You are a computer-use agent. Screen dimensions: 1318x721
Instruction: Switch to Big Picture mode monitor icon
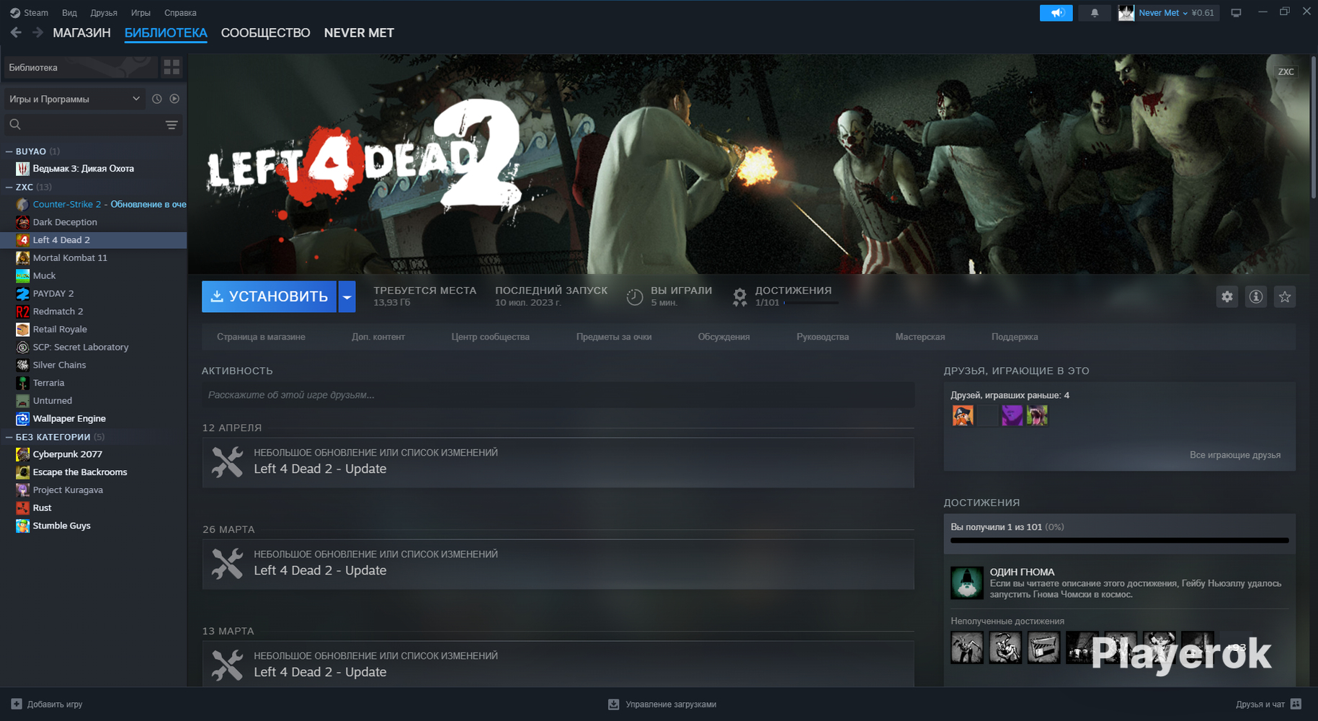pyautogui.click(x=1236, y=13)
